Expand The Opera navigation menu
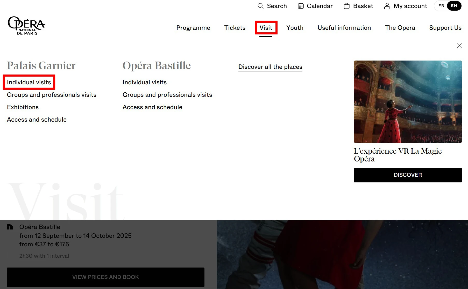This screenshot has width=468, height=289. 400,28
